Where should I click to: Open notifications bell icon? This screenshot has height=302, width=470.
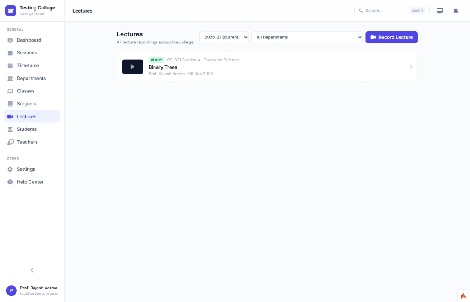tap(456, 11)
